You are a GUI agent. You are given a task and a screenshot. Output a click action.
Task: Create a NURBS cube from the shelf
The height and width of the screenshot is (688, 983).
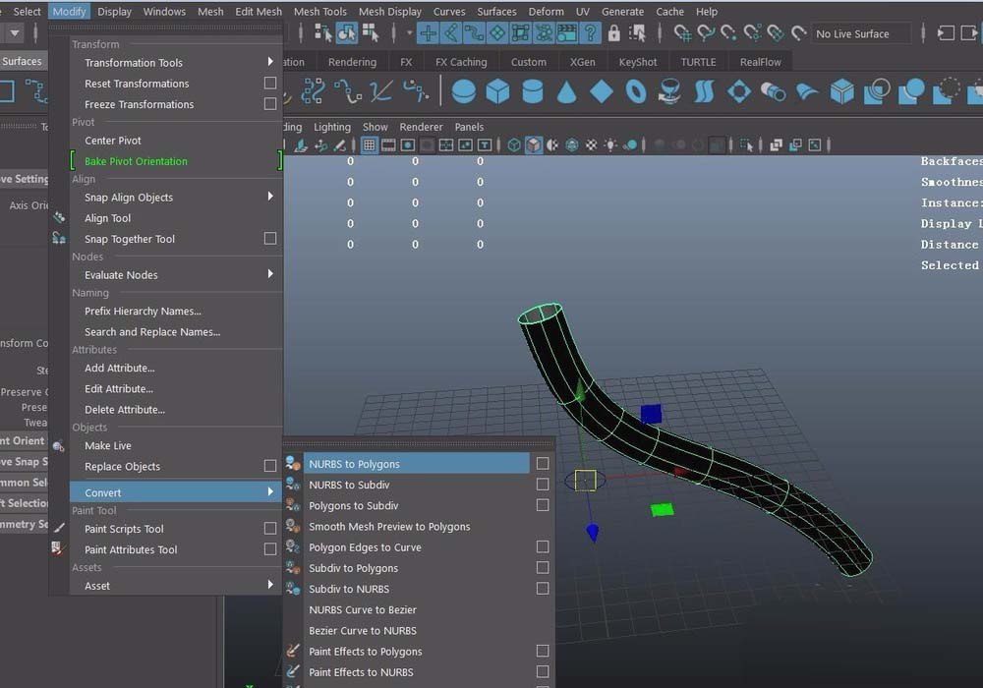[497, 90]
